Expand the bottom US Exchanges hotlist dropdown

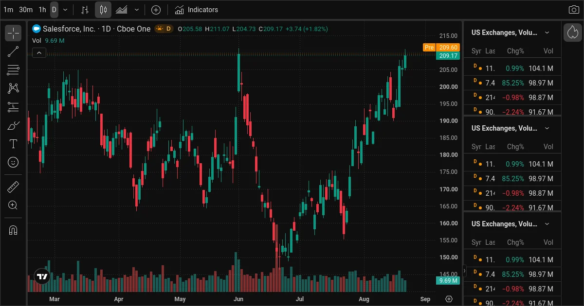(x=547, y=224)
